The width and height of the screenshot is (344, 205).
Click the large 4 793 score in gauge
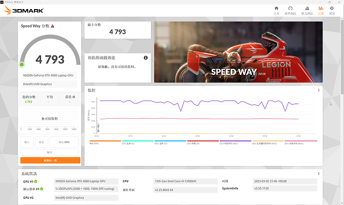click(50, 60)
